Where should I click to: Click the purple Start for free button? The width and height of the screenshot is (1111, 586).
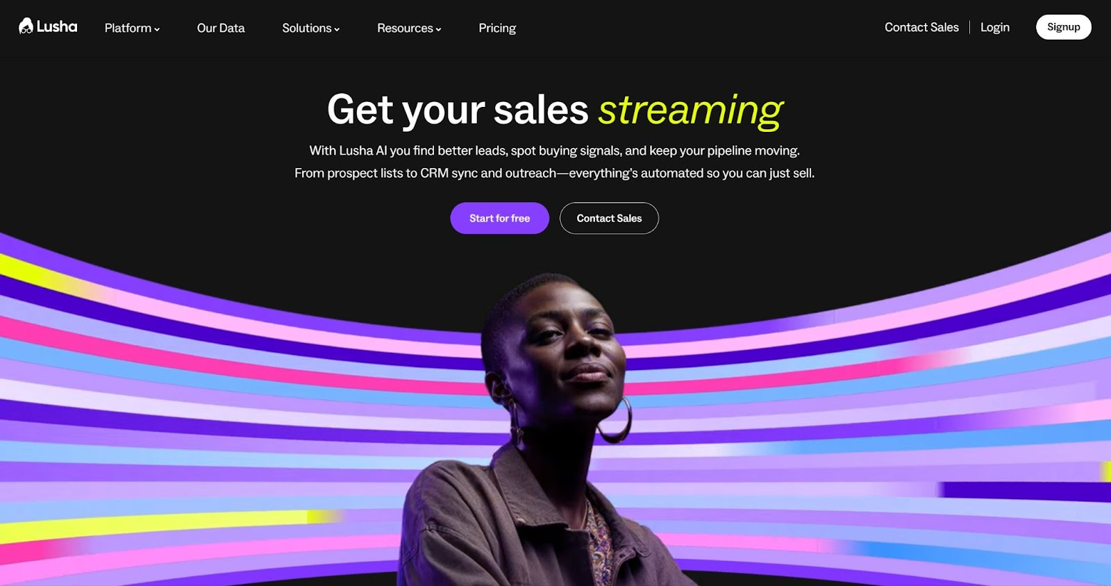point(499,218)
